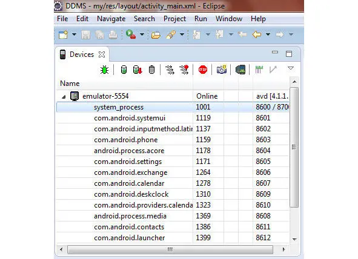Select the Devices tab

click(x=82, y=54)
